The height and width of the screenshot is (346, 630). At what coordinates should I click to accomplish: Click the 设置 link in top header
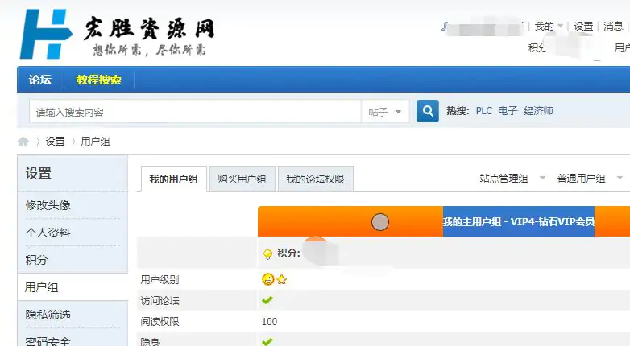[583, 27]
